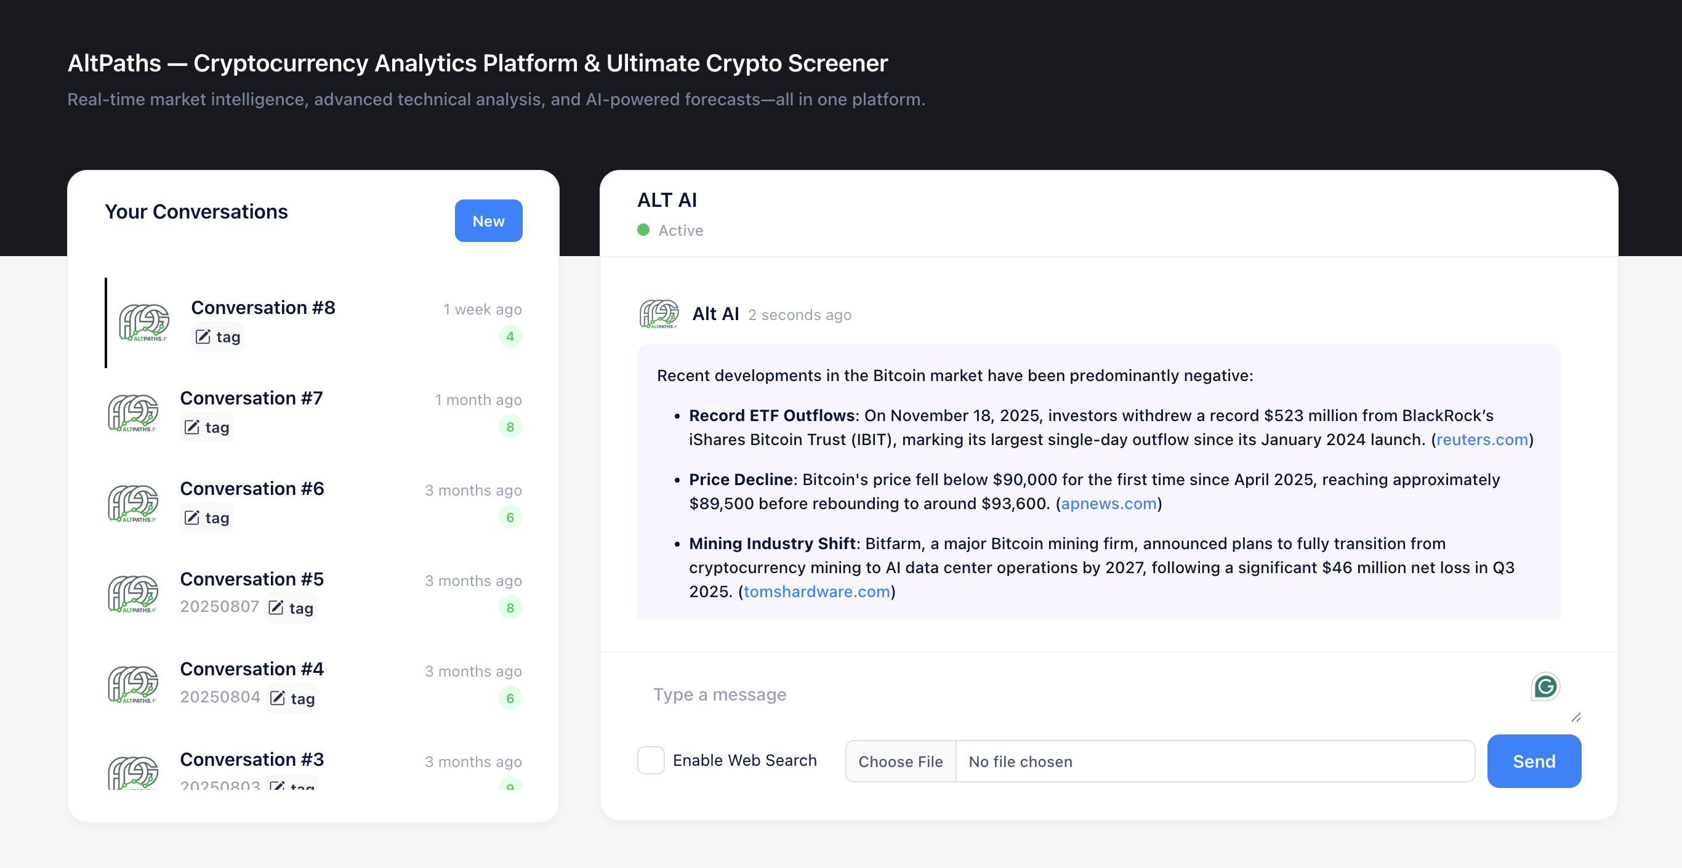This screenshot has width=1682, height=868.
Task: Click the 1 week ago timestamp
Action: pyautogui.click(x=483, y=310)
